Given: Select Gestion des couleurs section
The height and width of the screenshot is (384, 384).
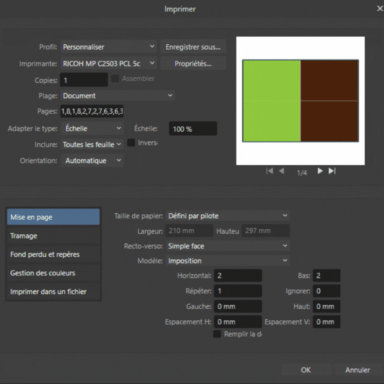Looking at the screenshot, I should point(53,273).
